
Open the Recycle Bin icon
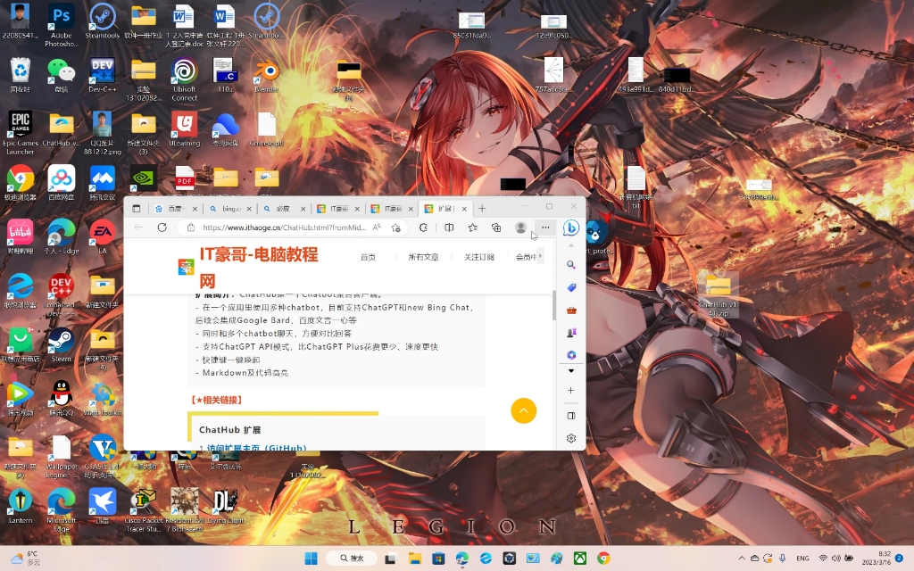(21, 76)
